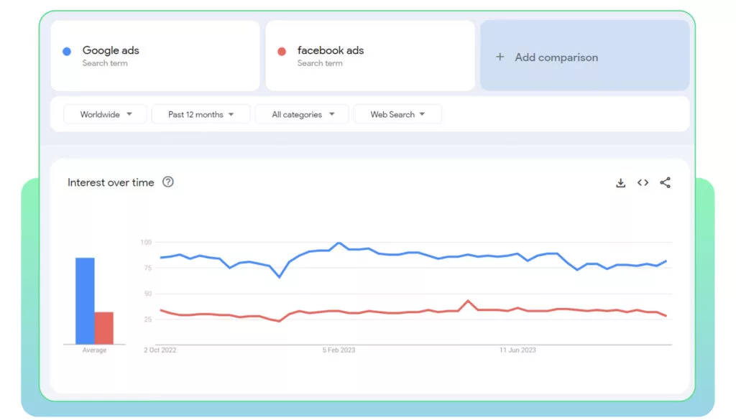The image size is (736, 420).
Task: Expand the Worldwide region dropdown
Action: pyautogui.click(x=105, y=114)
